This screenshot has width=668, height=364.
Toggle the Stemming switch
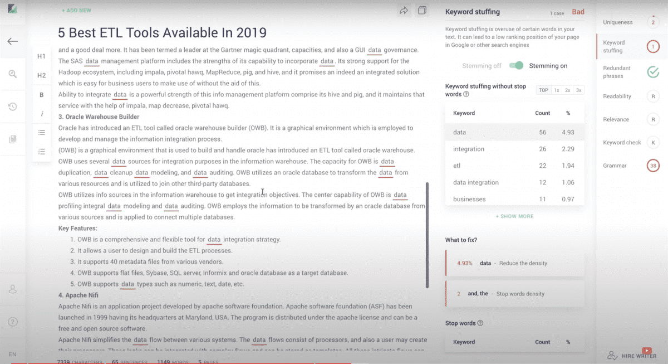tap(517, 66)
